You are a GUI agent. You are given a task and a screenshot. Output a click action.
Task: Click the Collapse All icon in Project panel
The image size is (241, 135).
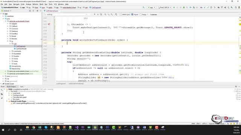tap(34, 11)
